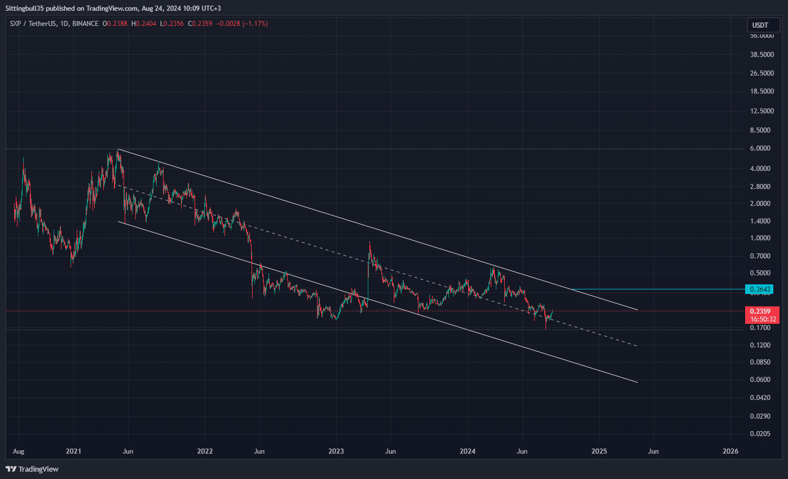Open the TradingView logo link

point(32,469)
